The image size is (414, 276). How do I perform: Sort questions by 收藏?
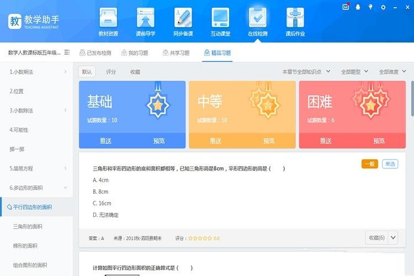click(135, 72)
